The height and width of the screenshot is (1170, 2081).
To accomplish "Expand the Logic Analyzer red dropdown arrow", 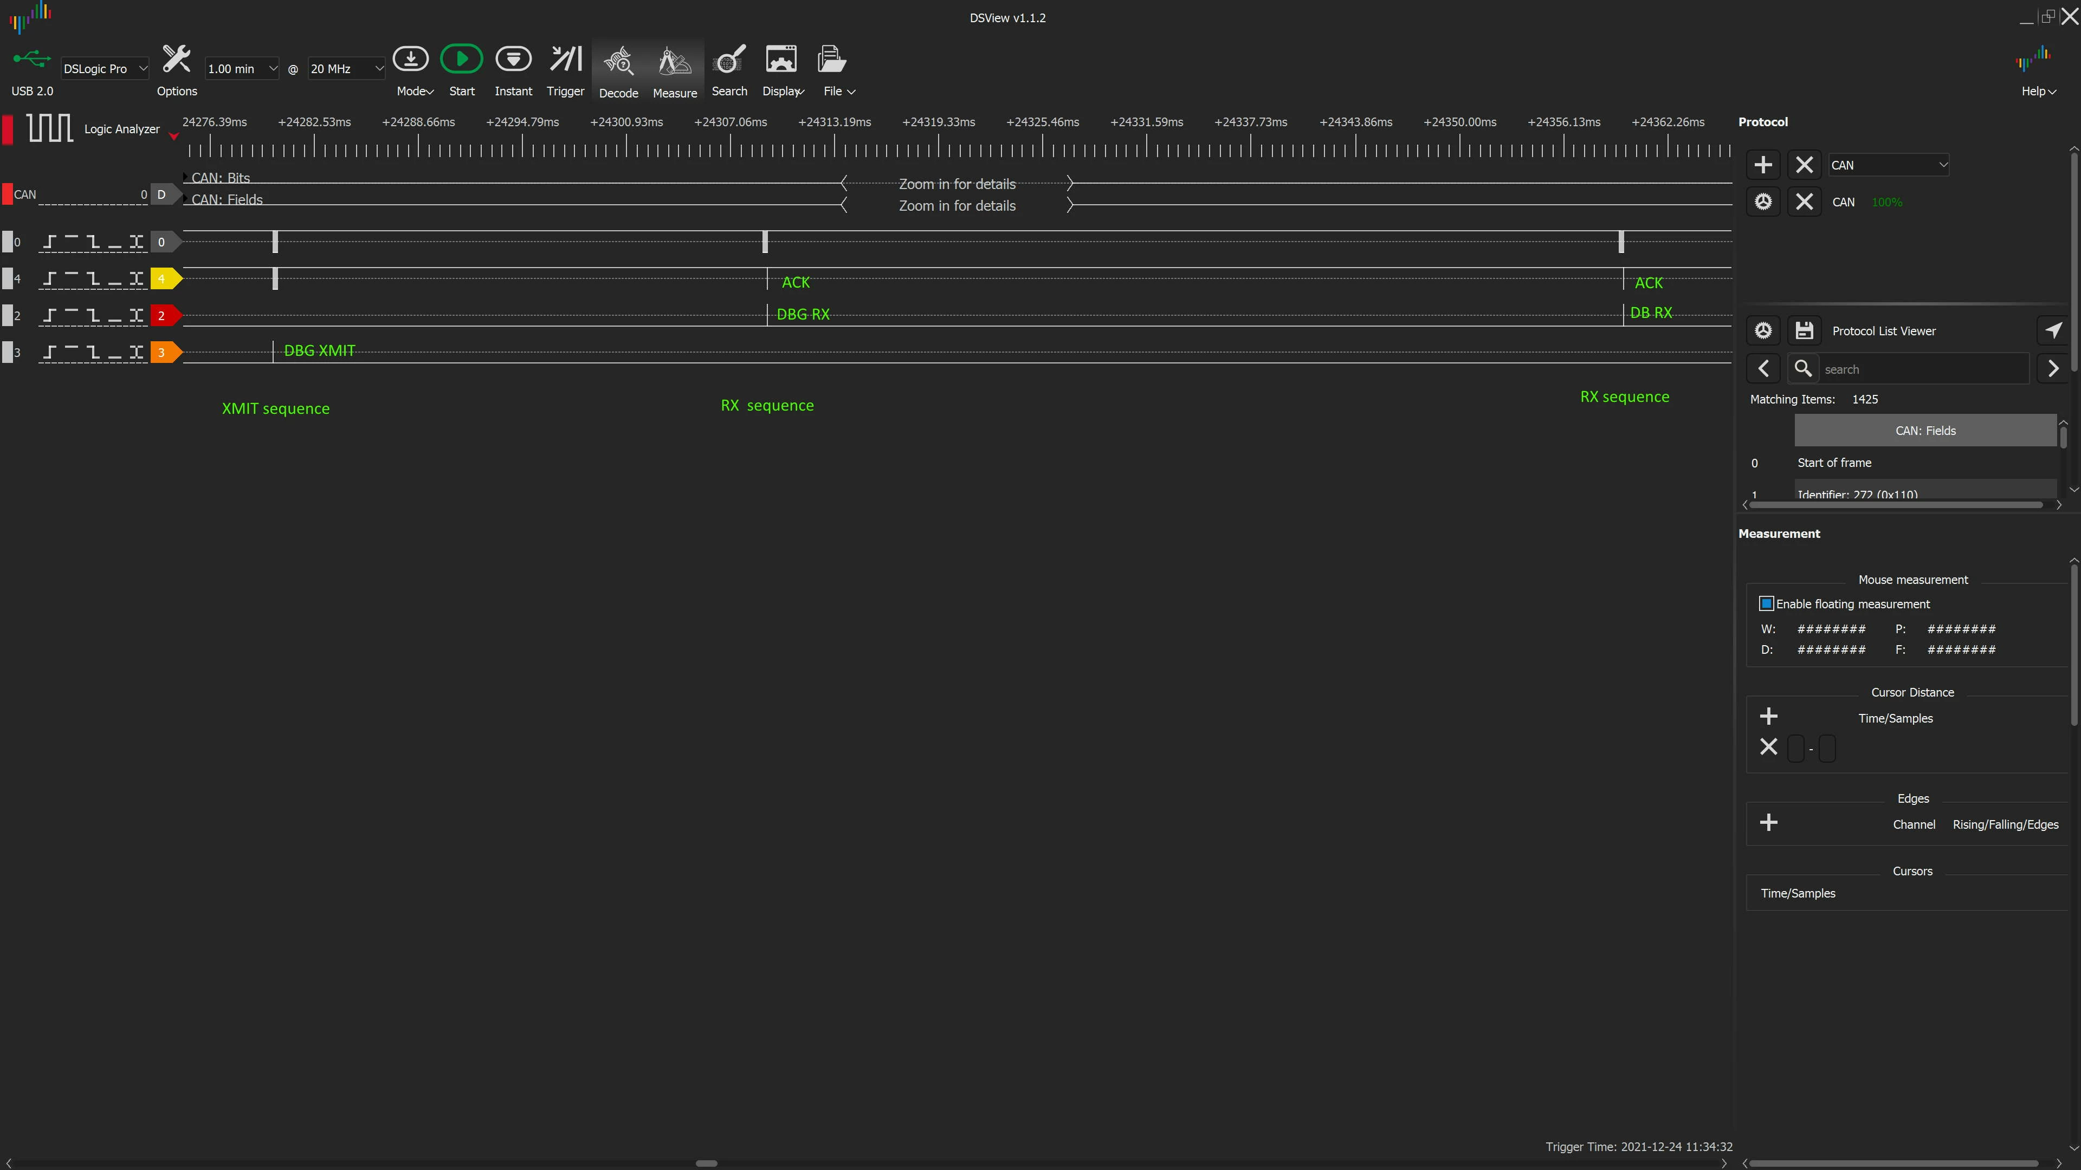I will pos(173,136).
